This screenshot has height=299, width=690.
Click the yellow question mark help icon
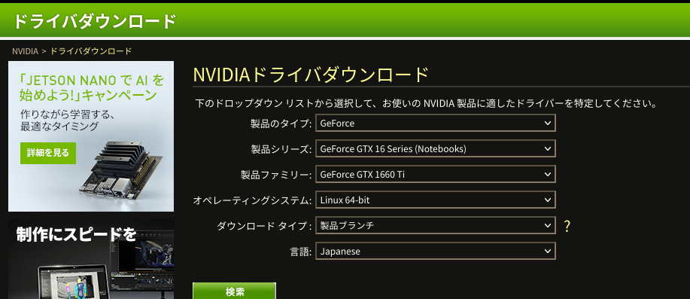[x=567, y=226]
